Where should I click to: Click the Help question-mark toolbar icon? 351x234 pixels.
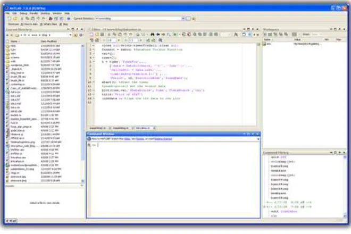tap(69, 19)
